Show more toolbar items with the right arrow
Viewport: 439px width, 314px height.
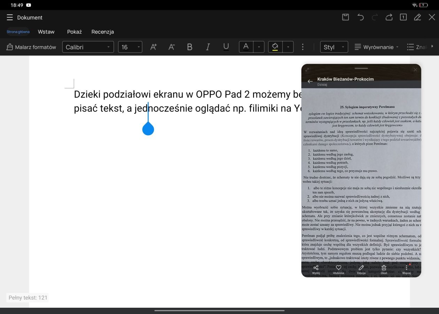[432, 46]
